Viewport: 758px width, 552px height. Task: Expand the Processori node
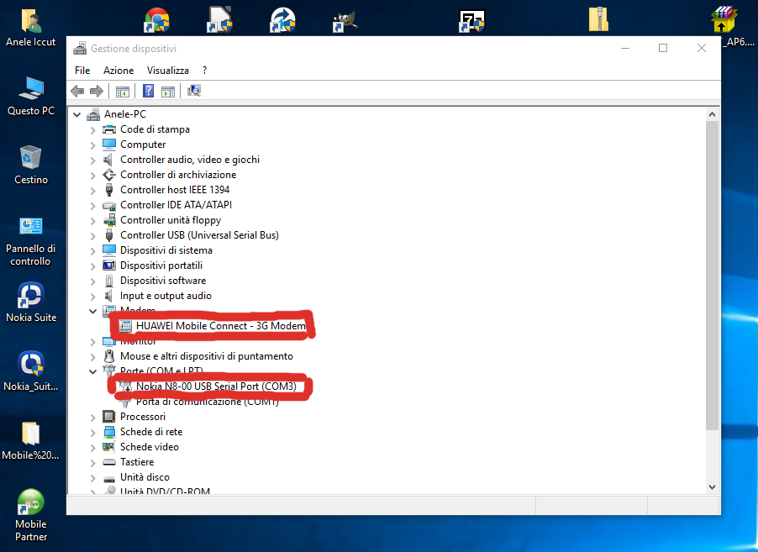coord(92,417)
